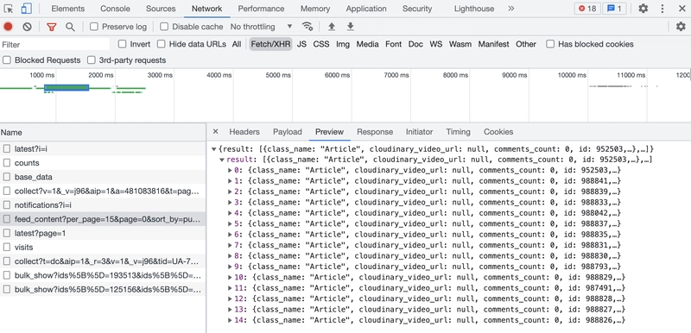This screenshot has height=333, width=691.
Task: Open the Cookies tab of request
Action: click(498, 132)
